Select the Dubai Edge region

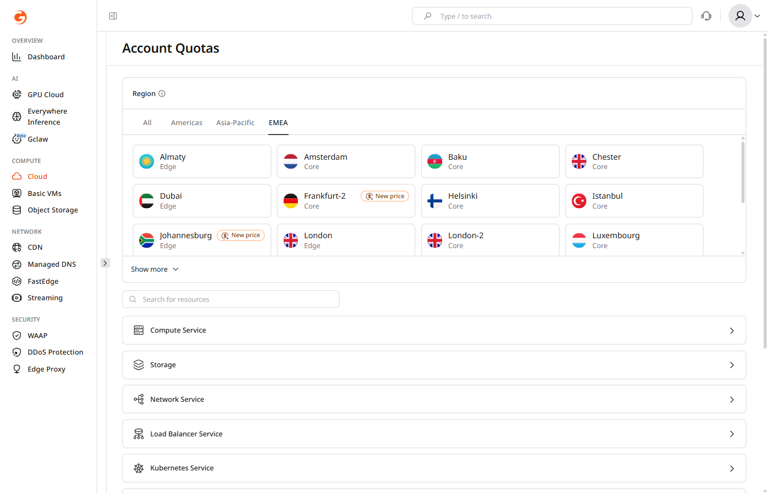point(202,201)
